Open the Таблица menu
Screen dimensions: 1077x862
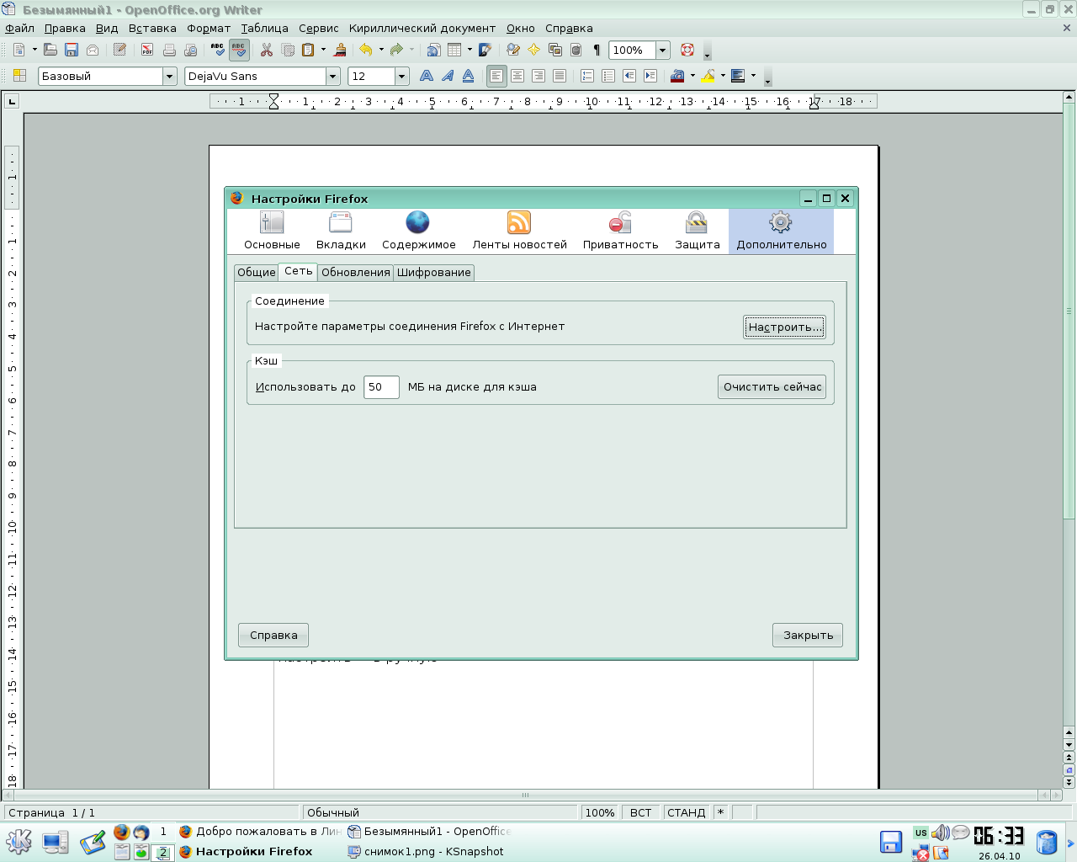click(265, 28)
